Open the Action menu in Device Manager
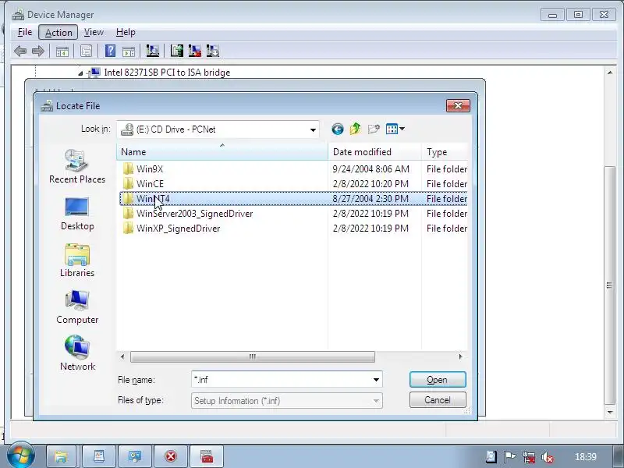The height and width of the screenshot is (468, 624). tap(58, 33)
